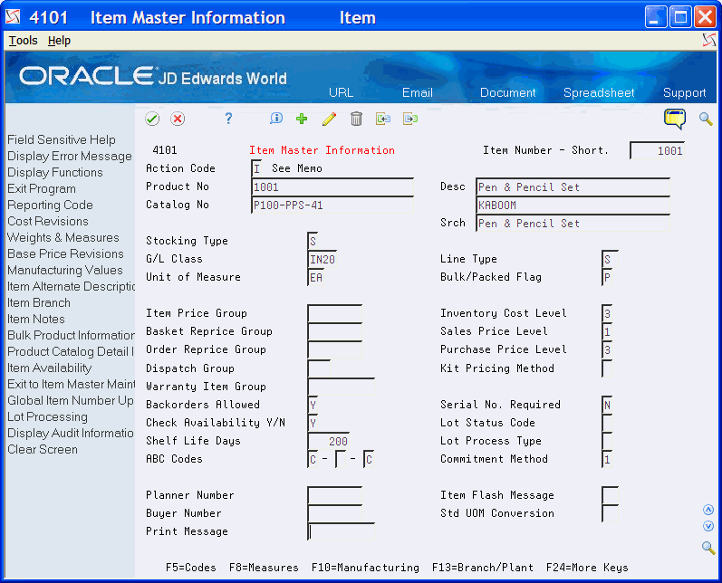Click the Shelf Life Days field
722x583 pixels.
(x=328, y=441)
